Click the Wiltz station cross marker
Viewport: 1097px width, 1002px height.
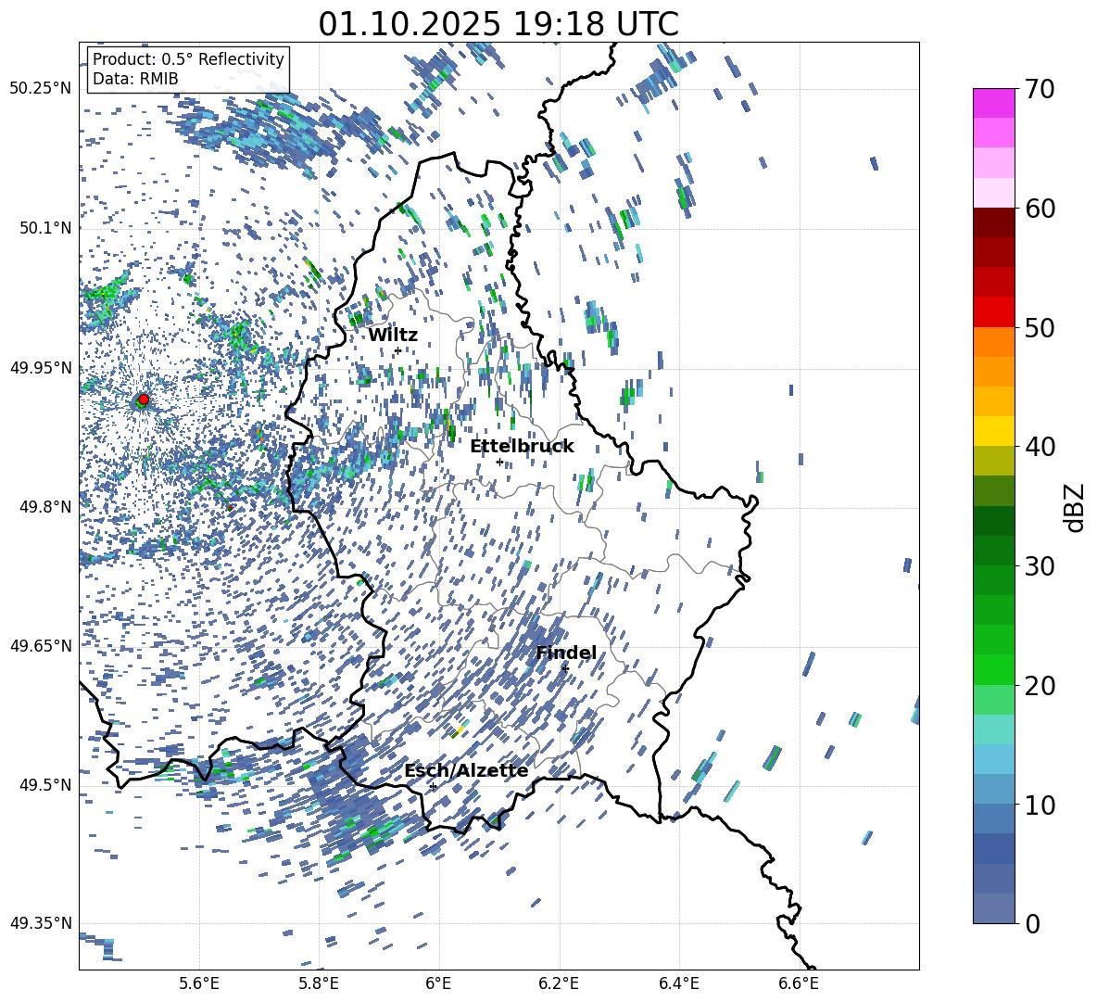pos(397,351)
